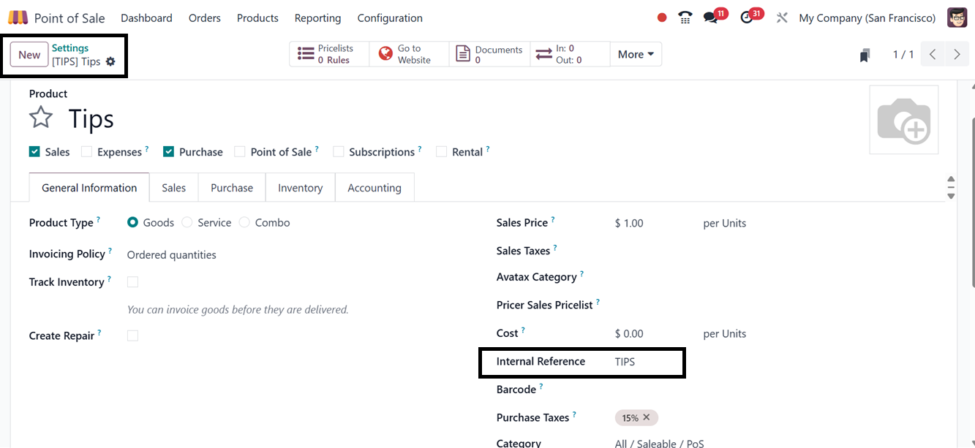The width and height of the screenshot is (975, 448).
Task: Open the phone VoIP icon
Action: (685, 18)
